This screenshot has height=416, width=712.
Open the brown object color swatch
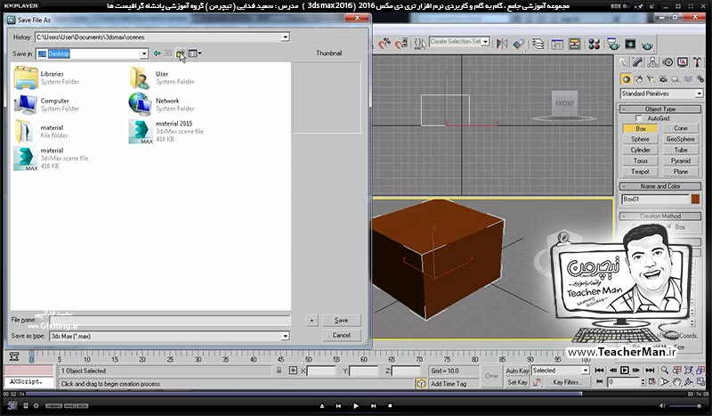(x=695, y=200)
